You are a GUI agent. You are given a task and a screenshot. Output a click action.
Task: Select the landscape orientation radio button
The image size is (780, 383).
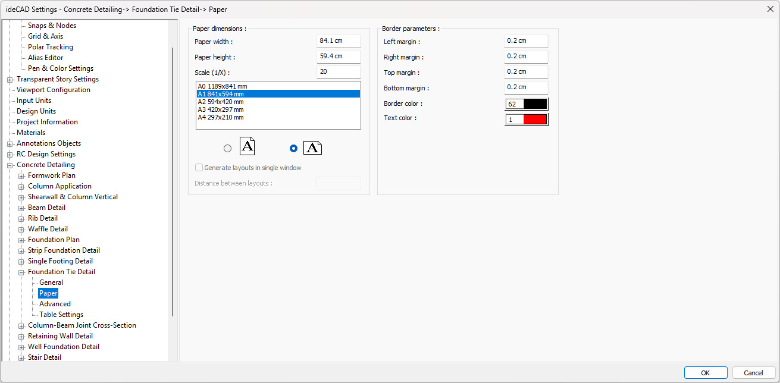point(293,149)
